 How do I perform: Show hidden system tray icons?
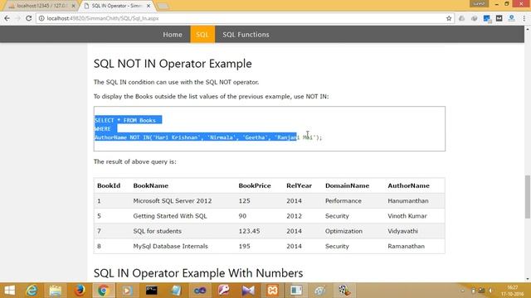pos(463,291)
